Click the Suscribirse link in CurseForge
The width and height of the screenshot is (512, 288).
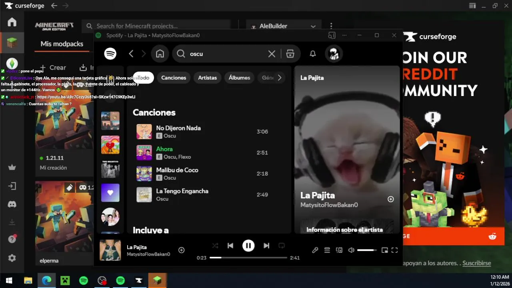point(476,263)
